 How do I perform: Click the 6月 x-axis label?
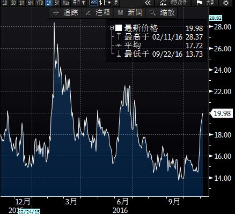(122, 202)
